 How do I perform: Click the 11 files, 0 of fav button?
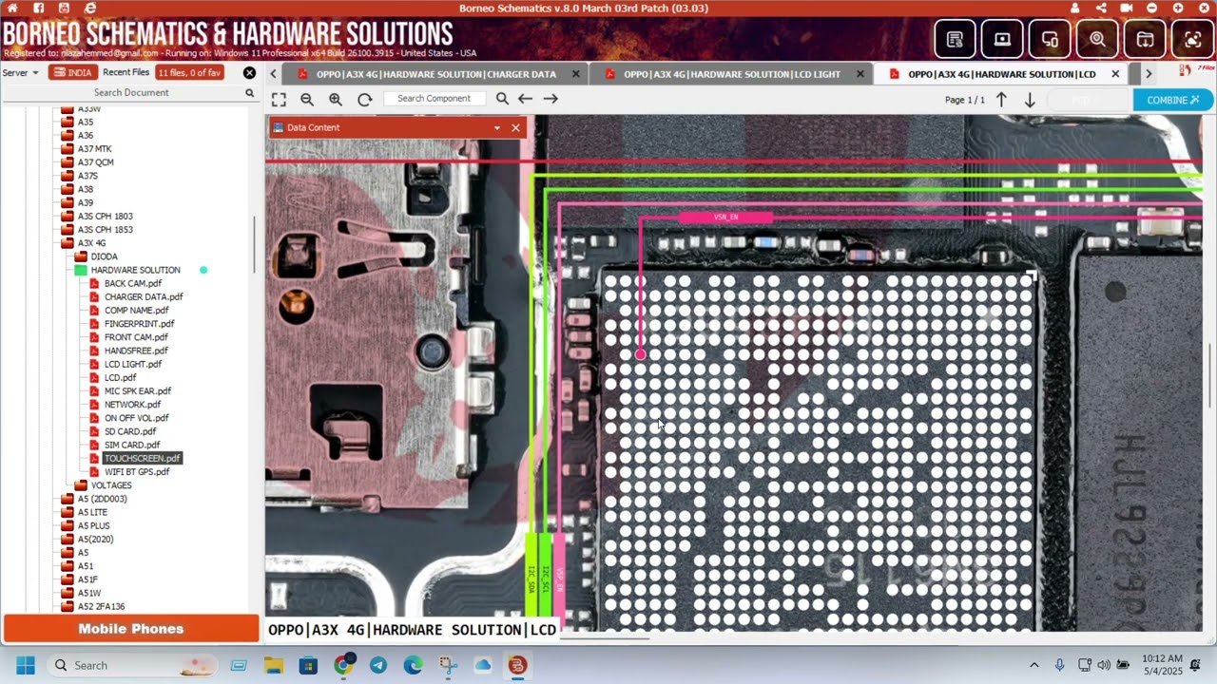click(190, 73)
